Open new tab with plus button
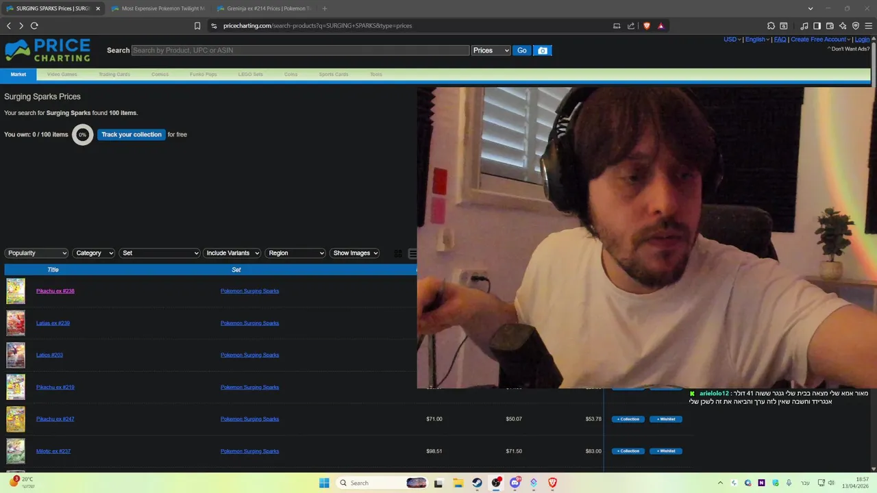This screenshot has width=877, height=493. (324, 8)
